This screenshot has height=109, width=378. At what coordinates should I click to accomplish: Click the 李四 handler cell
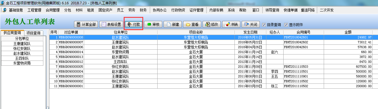(275, 71)
